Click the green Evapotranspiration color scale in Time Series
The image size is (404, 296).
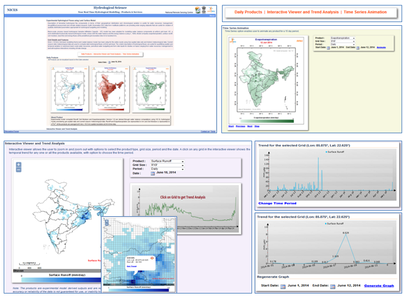tap(267, 121)
